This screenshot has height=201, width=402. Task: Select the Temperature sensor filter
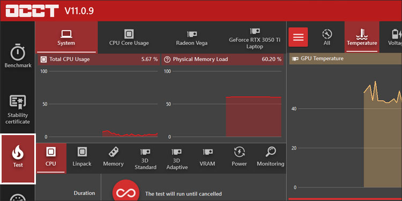coord(362,38)
